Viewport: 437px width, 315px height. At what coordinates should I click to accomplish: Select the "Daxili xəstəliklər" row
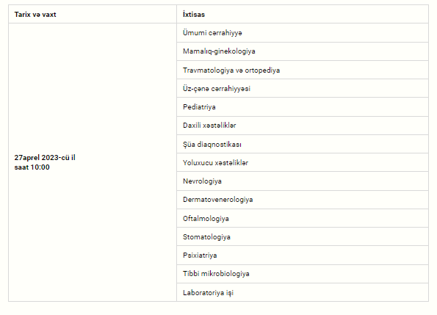[303, 126]
